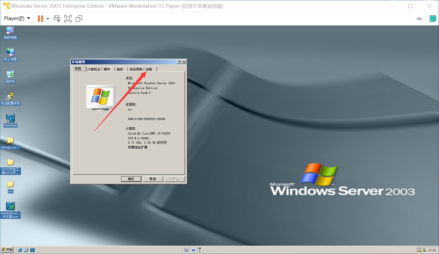The height and width of the screenshot is (254, 439).
Task: Click the 应用(A) button
Action: (x=174, y=179)
